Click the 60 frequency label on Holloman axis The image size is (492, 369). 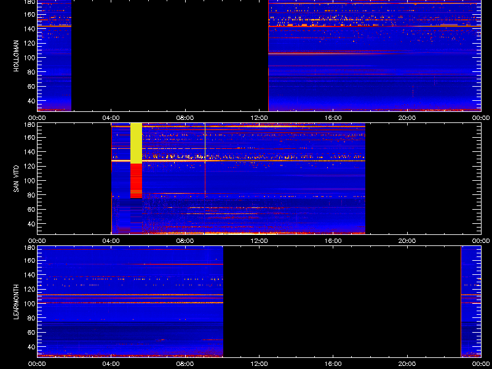31,86
